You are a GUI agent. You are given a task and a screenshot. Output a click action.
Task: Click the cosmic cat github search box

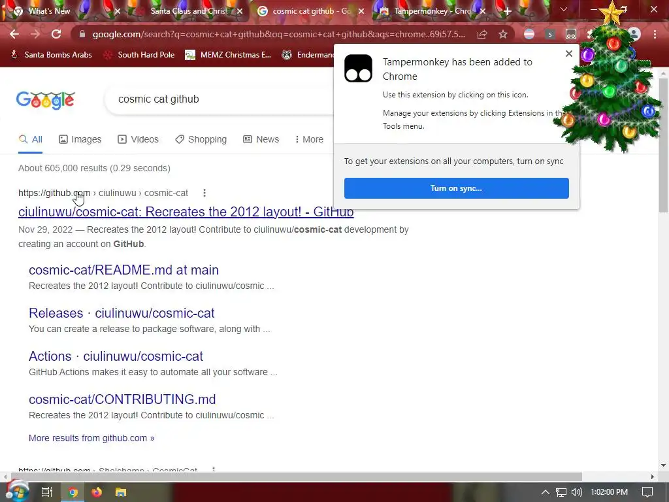point(220,99)
